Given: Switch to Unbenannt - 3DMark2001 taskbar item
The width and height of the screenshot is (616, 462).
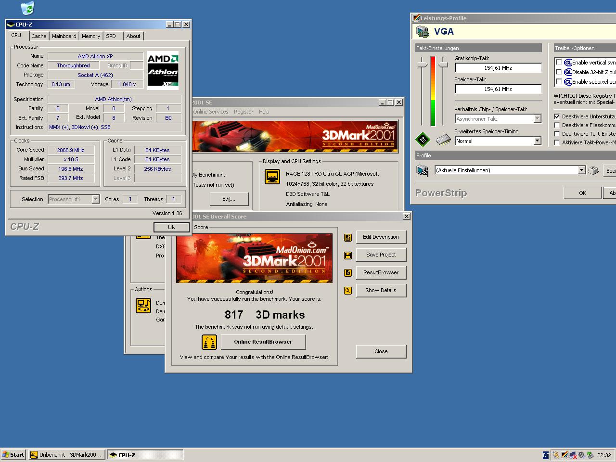Looking at the screenshot, I should [66, 455].
